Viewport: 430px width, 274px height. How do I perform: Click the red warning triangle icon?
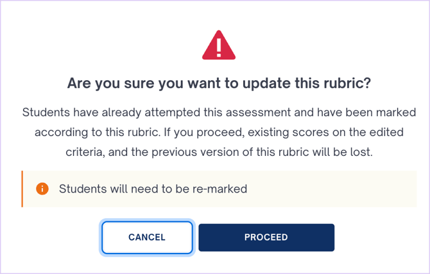[219, 47]
